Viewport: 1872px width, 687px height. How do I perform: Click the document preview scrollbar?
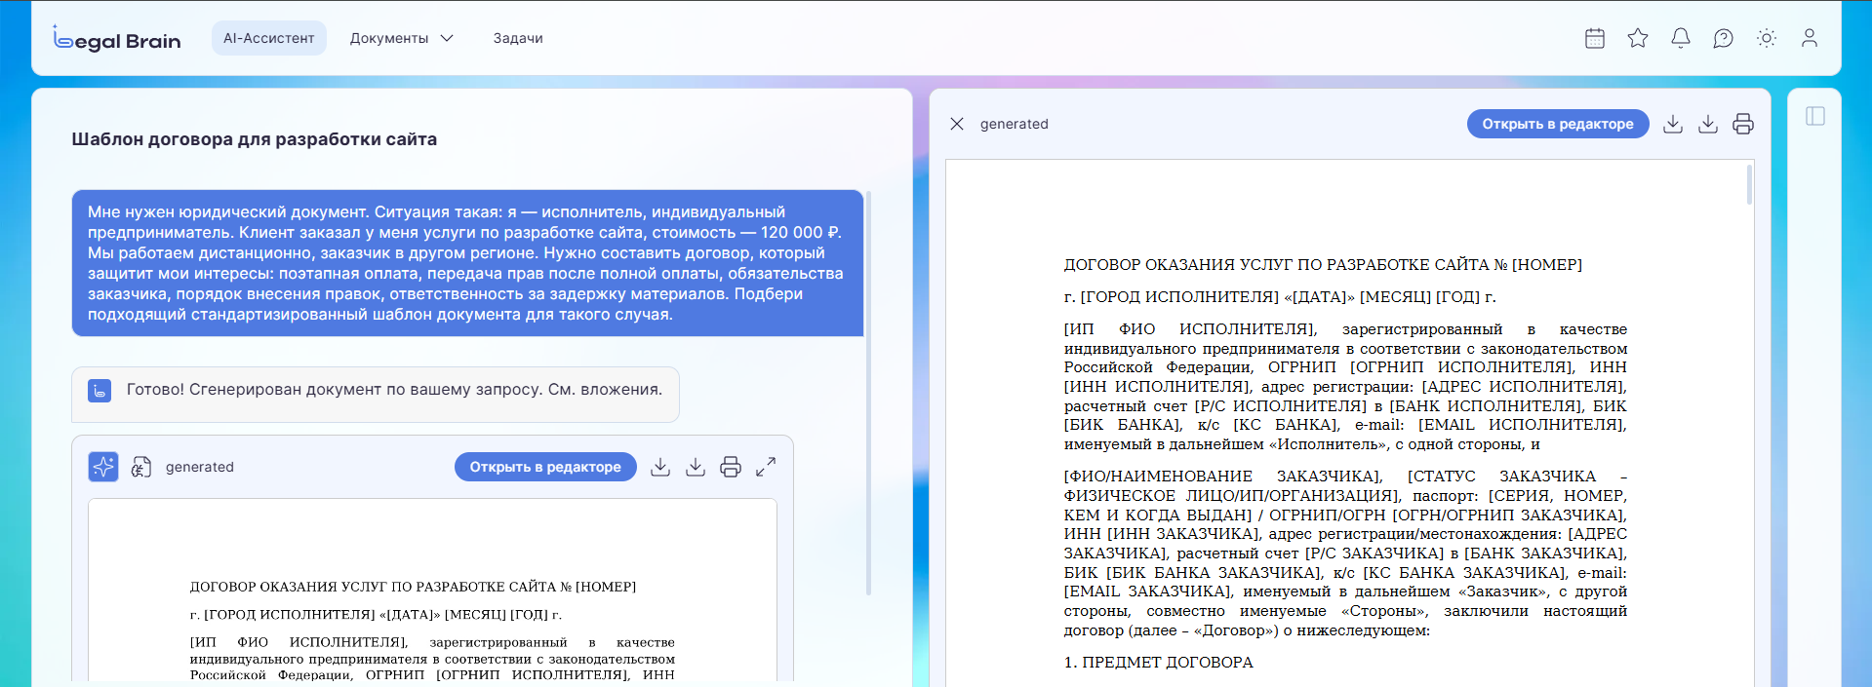coord(1749,185)
